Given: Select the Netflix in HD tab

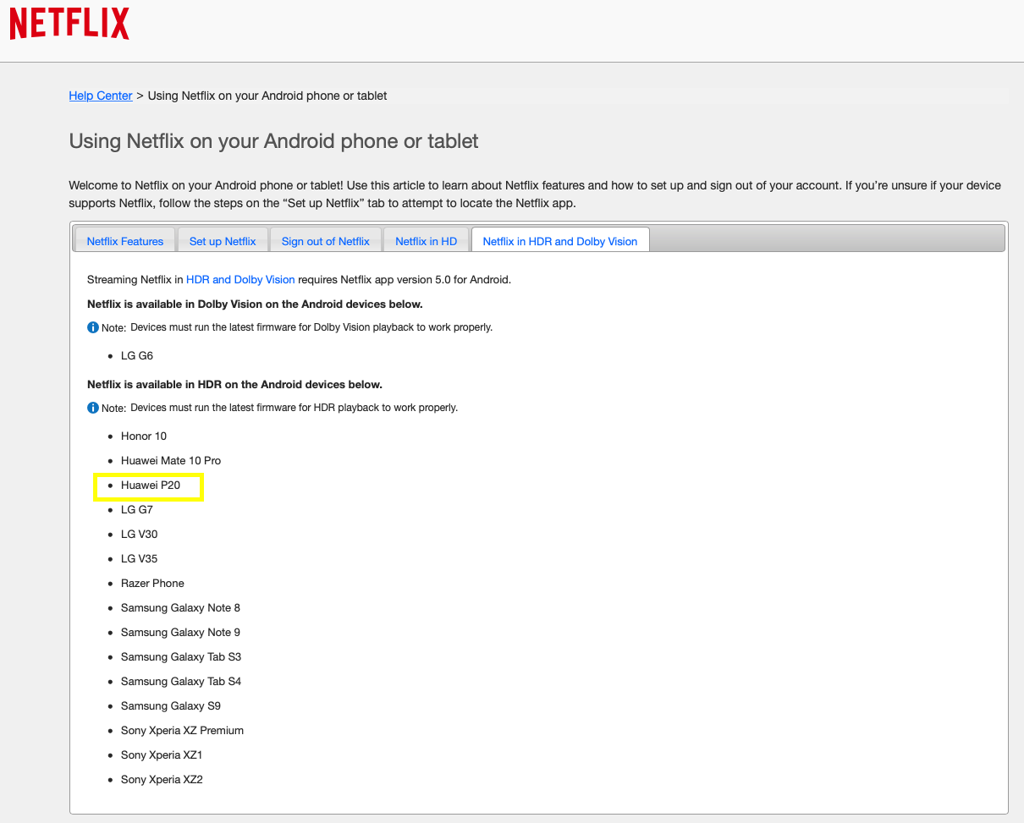Looking at the screenshot, I should pos(426,241).
